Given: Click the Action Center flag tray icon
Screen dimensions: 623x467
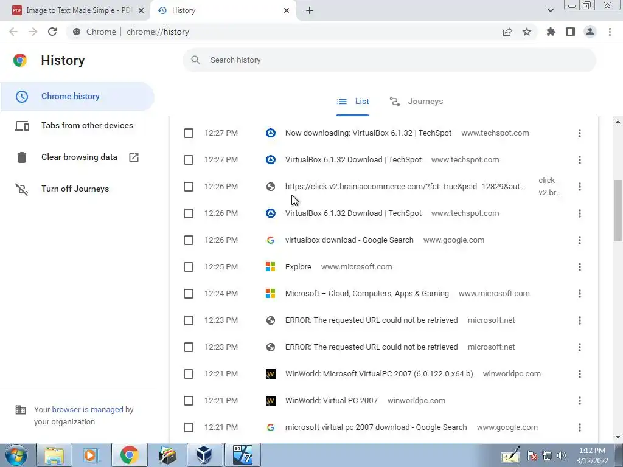Looking at the screenshot, I should [x=532, y=455].
